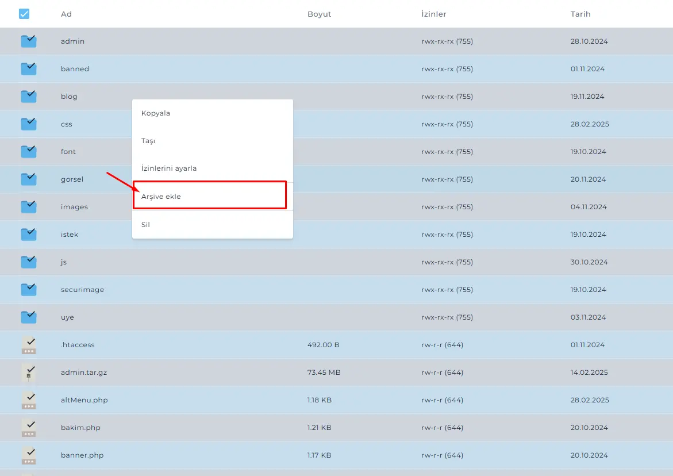Click permissions of the uye folder

[x=447, y=317]
